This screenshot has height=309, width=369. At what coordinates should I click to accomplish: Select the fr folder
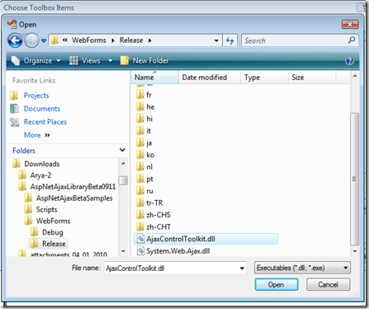pos(149,95)
